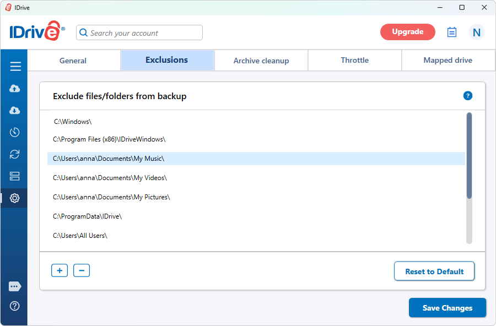The width and height of the screenshot is (496, 326).
Task: Open the blue help icon beside exclusions heading
Action: pyautogui.click(x=467, y=96)
